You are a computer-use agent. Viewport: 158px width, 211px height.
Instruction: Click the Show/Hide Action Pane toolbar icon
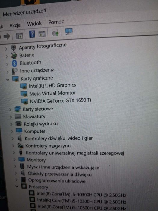pyautogui.click(x=42, y=34)
